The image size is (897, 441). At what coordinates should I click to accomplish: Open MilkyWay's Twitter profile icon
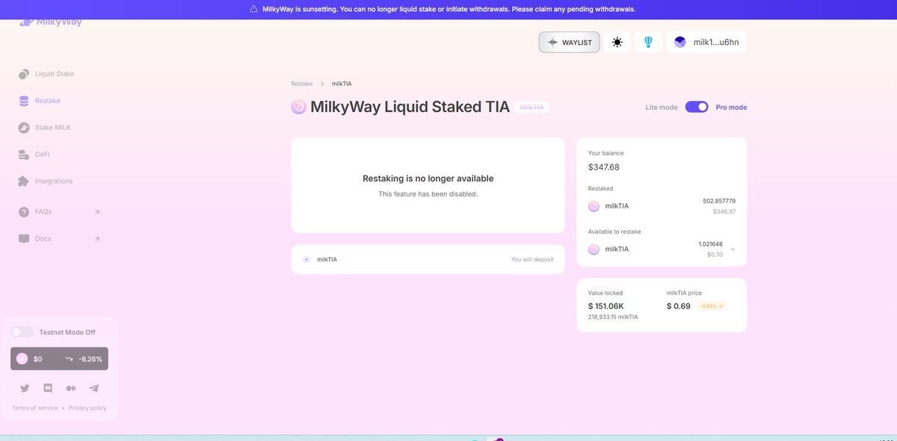(x=24, y=388)
